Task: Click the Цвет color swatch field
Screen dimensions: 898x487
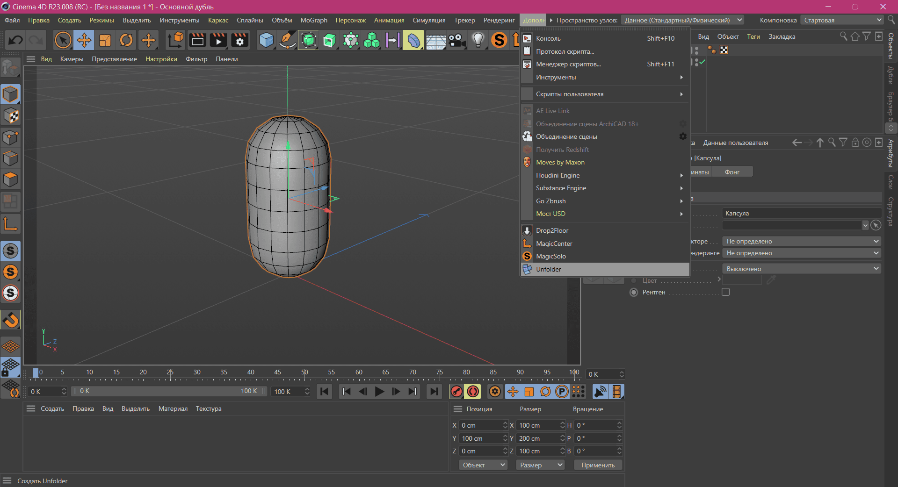Action: click(742, 280)
